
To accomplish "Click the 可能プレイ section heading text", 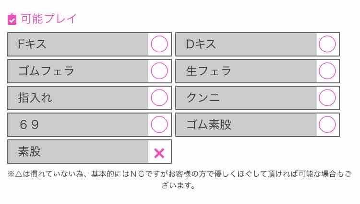I will [48, 19].
